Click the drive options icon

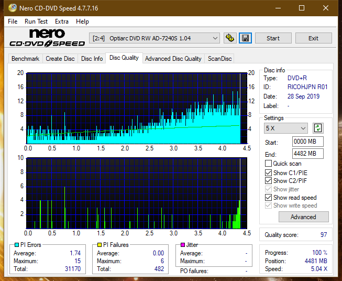230,38
